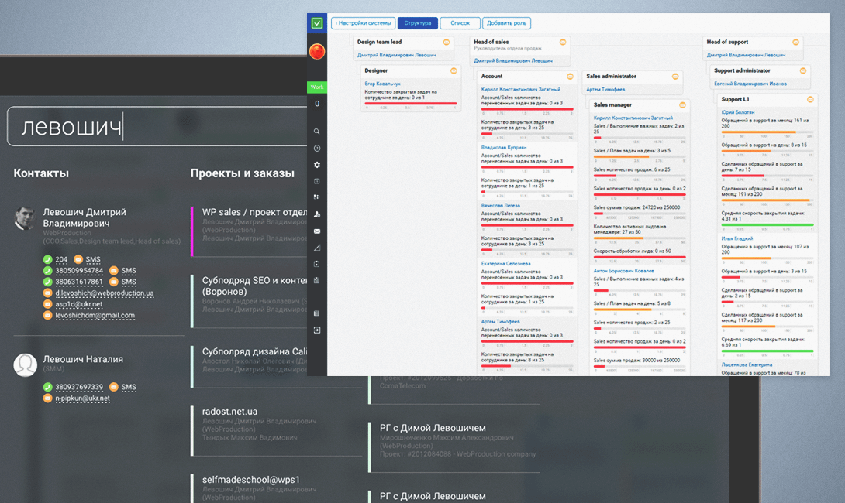Click phone number 380631617861

tap(78, 282)
